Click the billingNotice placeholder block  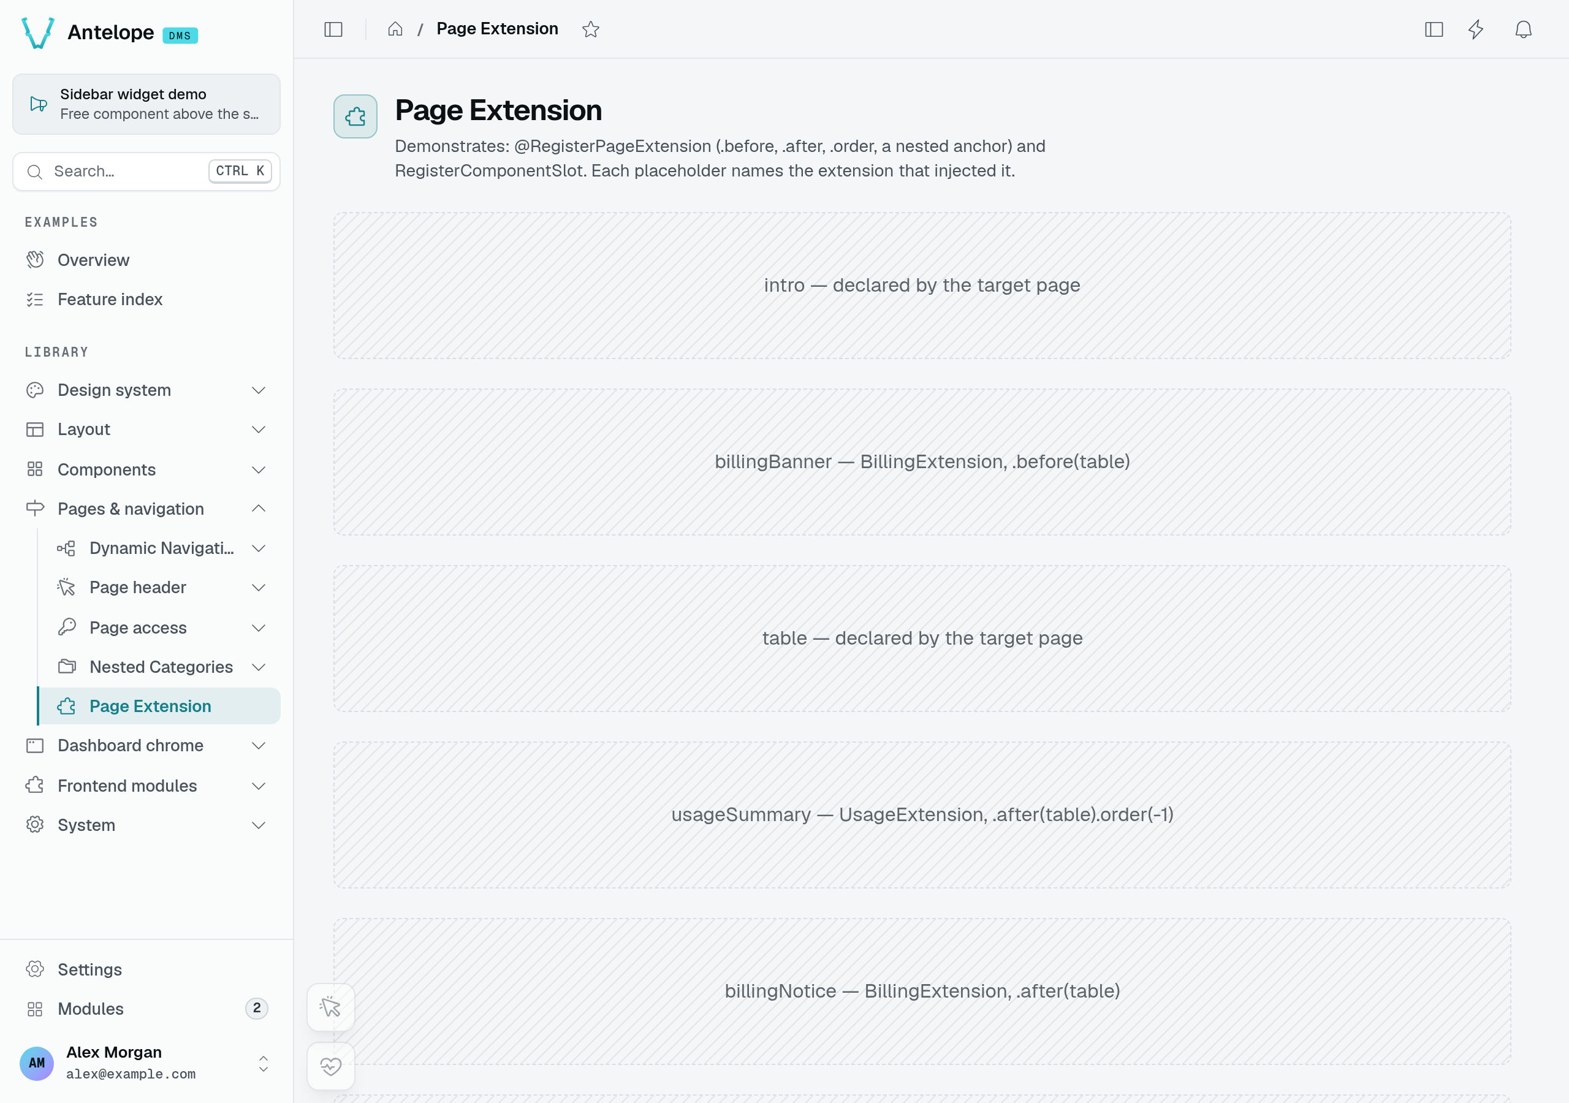(922, 991)
